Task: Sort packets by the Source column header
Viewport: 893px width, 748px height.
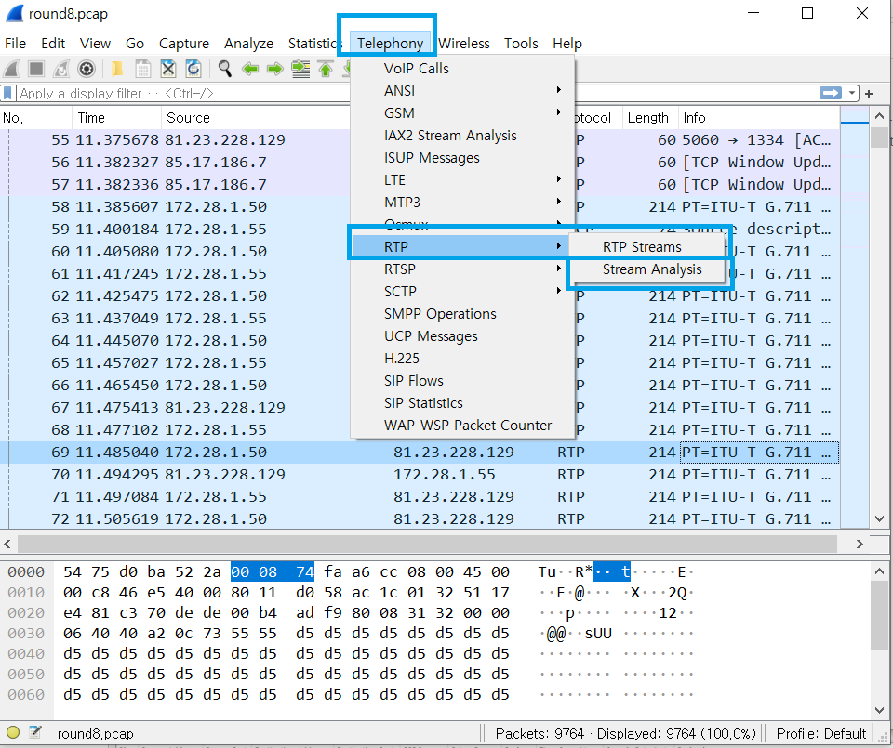Action: pos(255,118)
